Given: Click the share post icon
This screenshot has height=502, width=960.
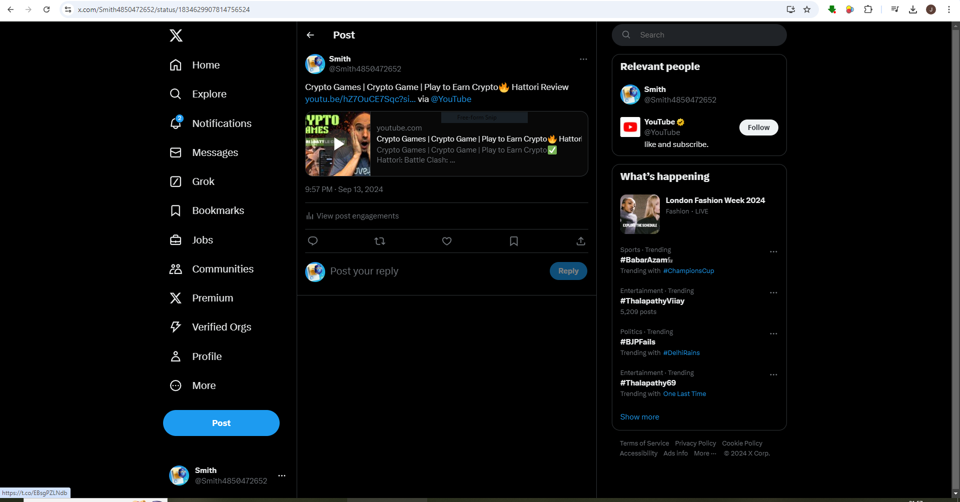Looking at the screenshot, I should 581,241.
